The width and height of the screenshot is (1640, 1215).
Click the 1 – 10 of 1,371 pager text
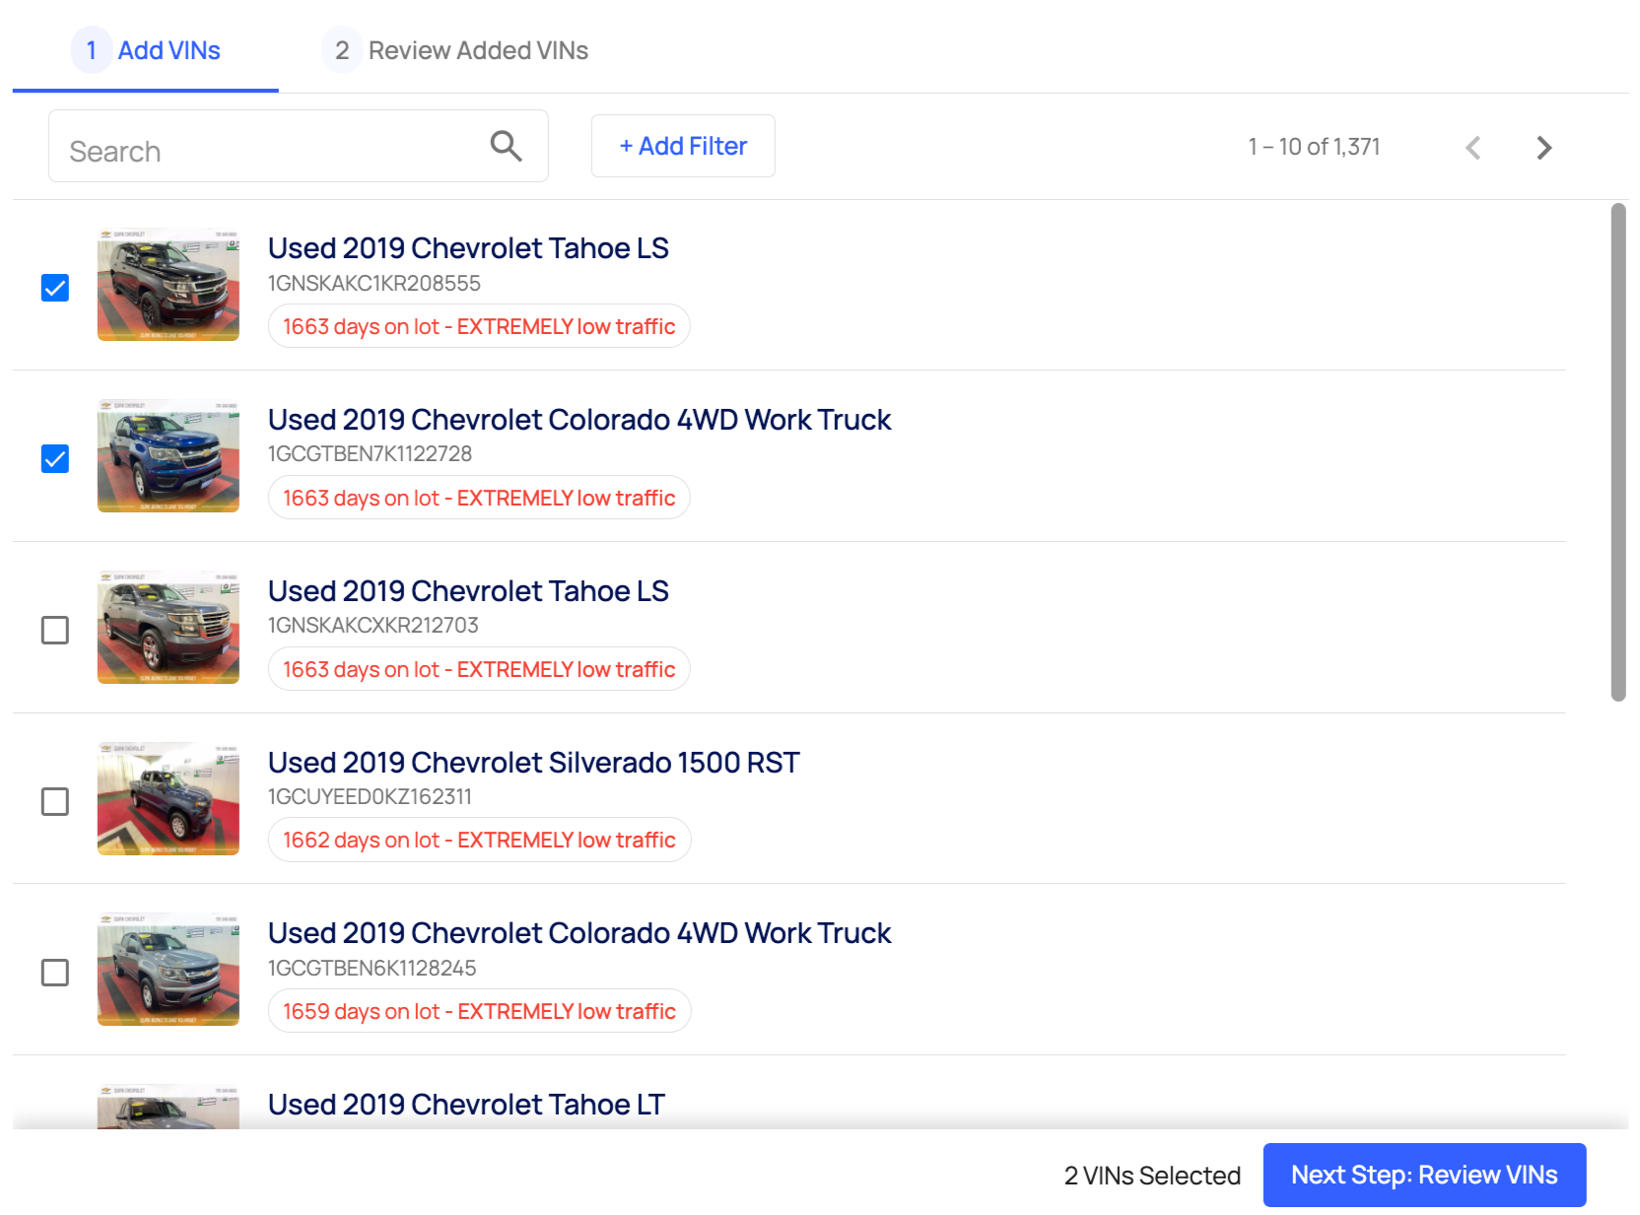click(x=1314, y=147)
